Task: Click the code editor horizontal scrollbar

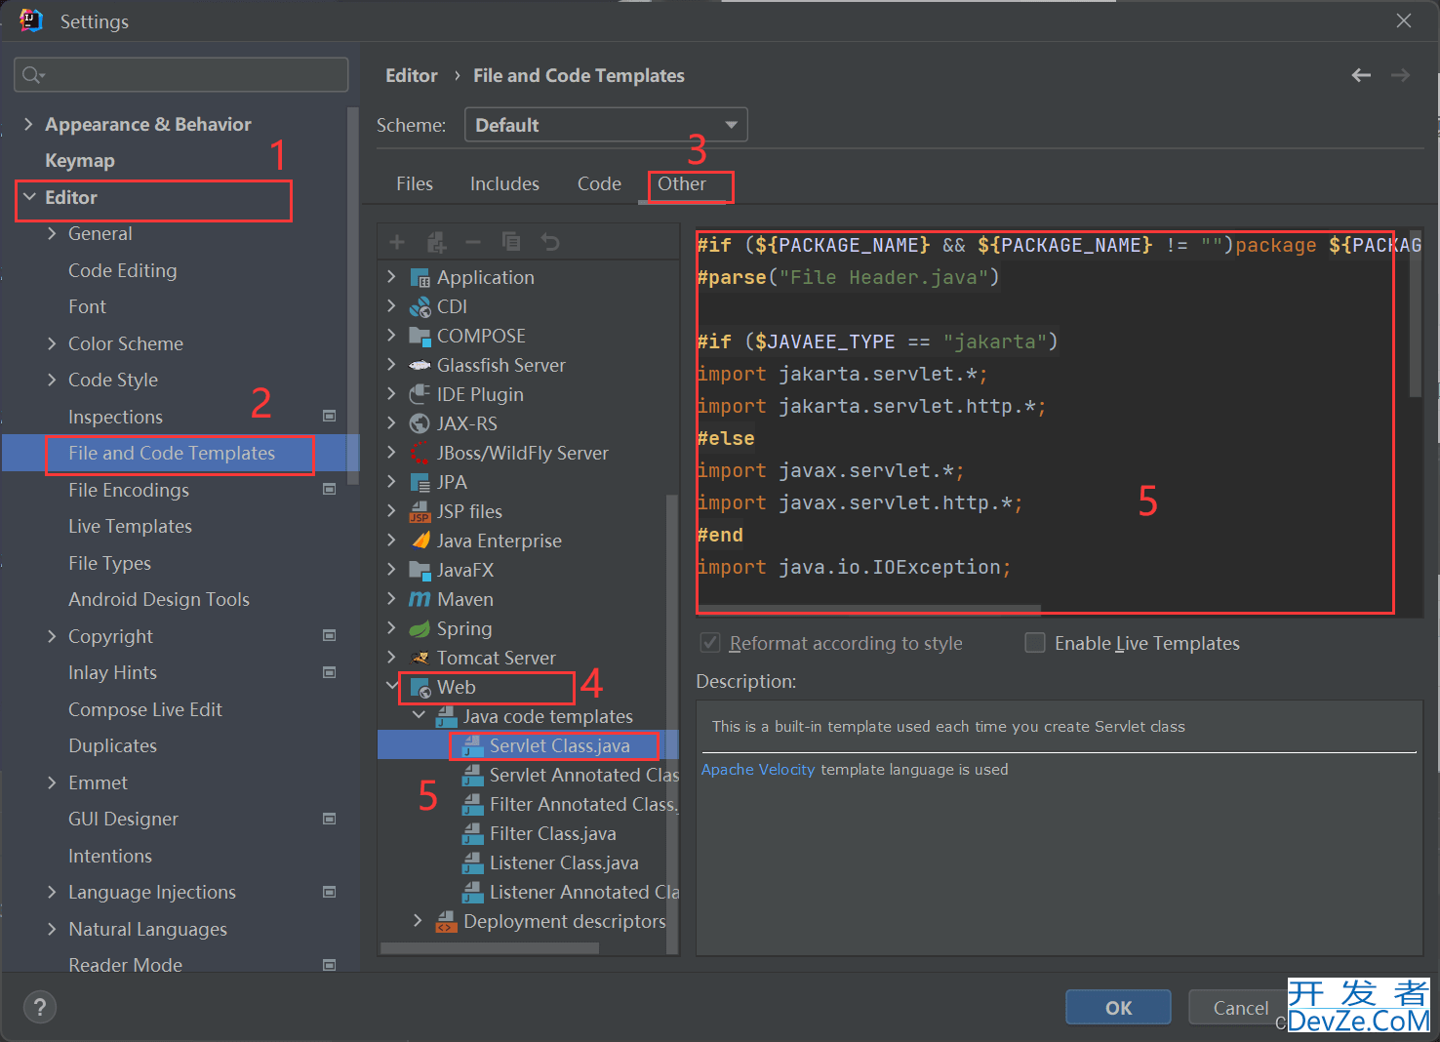Action: [870, 610]
